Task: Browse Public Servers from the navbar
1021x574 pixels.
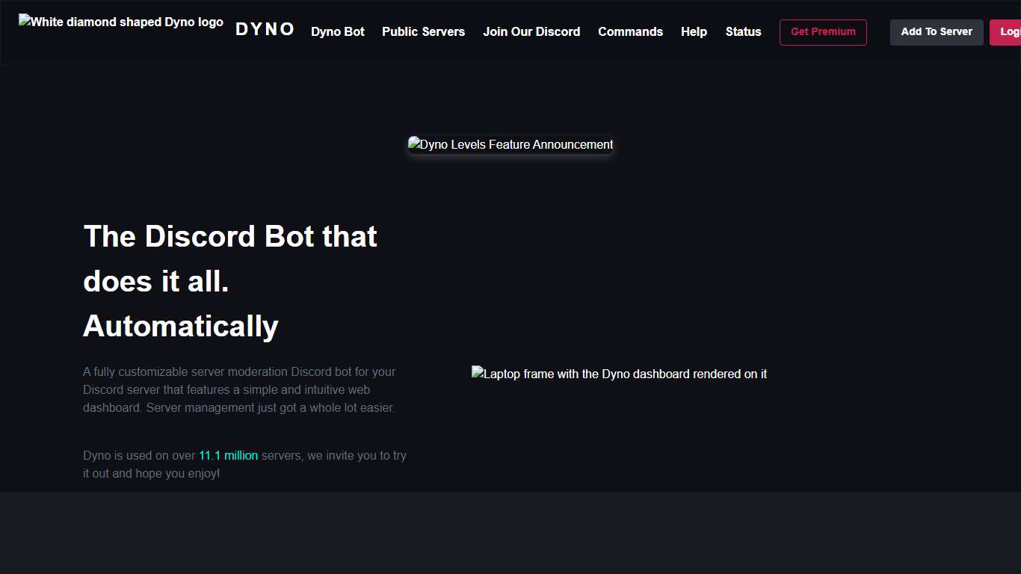Action: coord(423,32)
